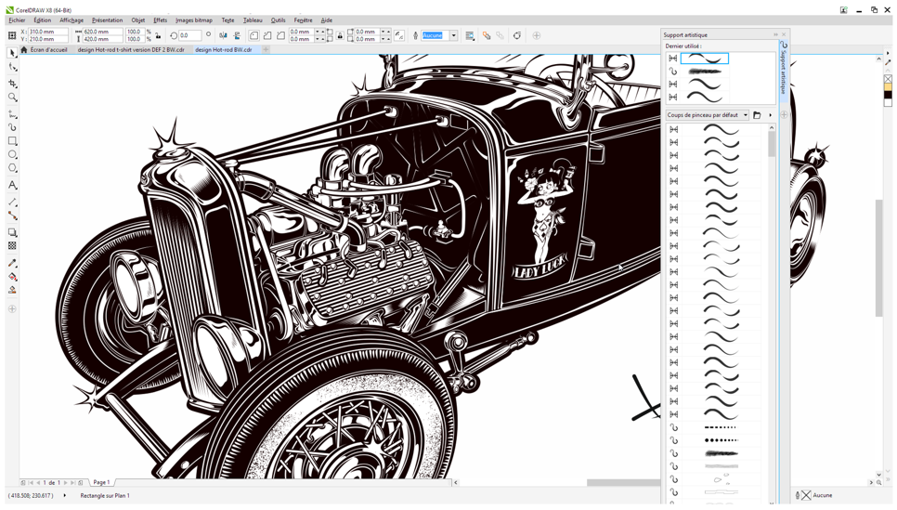Viewport: 897px width, 510px height.
Task: Select the Color Eyedropper tool
Action: [13, 263]
